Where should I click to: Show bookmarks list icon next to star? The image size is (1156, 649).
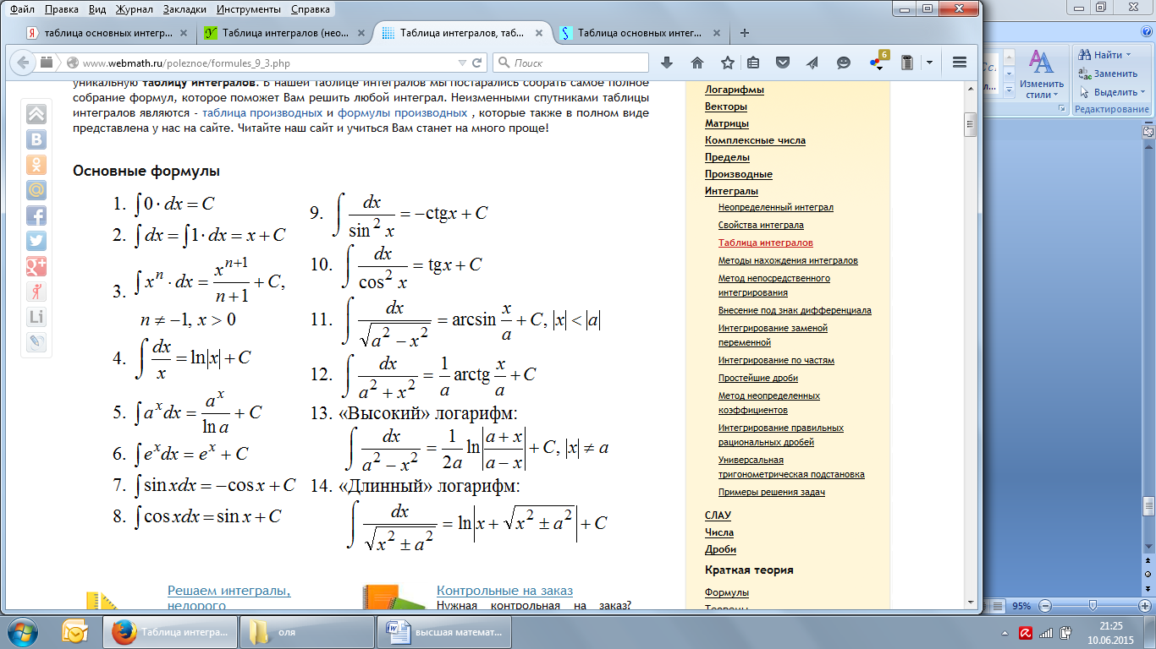coord(753,63)
